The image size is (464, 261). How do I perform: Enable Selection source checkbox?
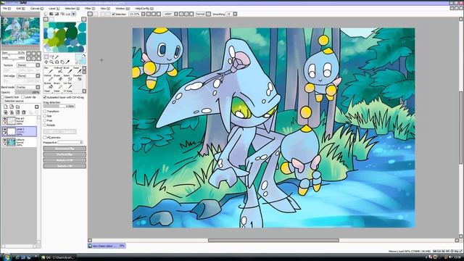coord(3,101)
